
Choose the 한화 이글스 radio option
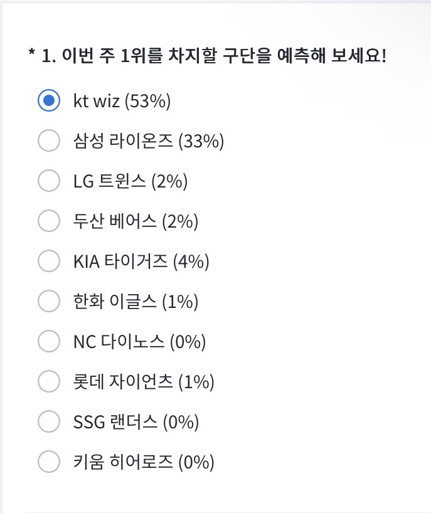[49, 300]
